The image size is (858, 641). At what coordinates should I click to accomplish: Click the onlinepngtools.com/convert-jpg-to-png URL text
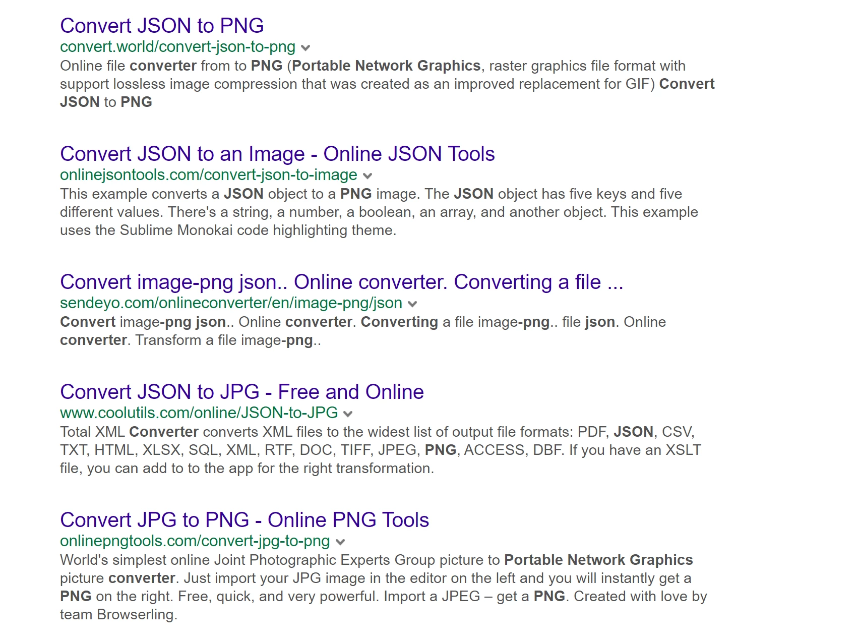[x=195, y=541]
